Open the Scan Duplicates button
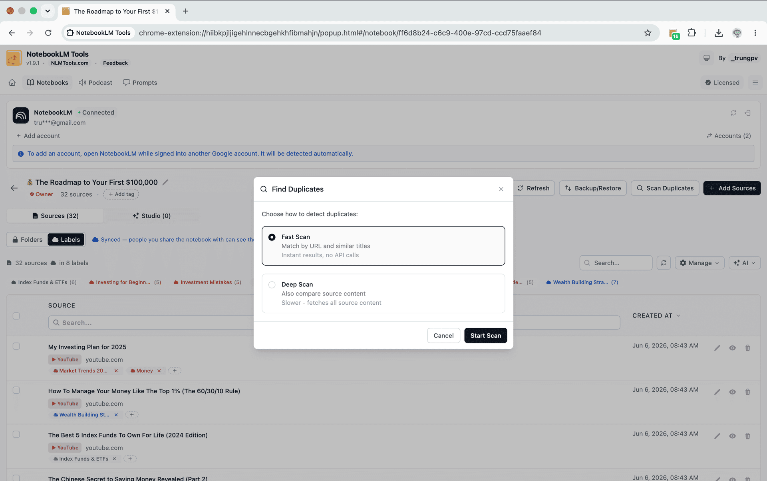The image size is (767, 481). click(x=665, y=188)
